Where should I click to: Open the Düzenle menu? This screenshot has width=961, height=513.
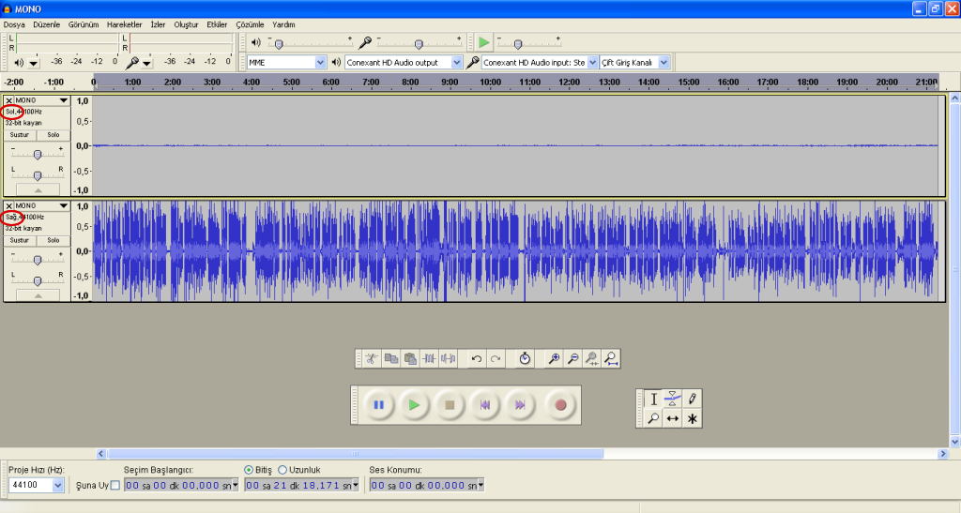click(47, 25)
